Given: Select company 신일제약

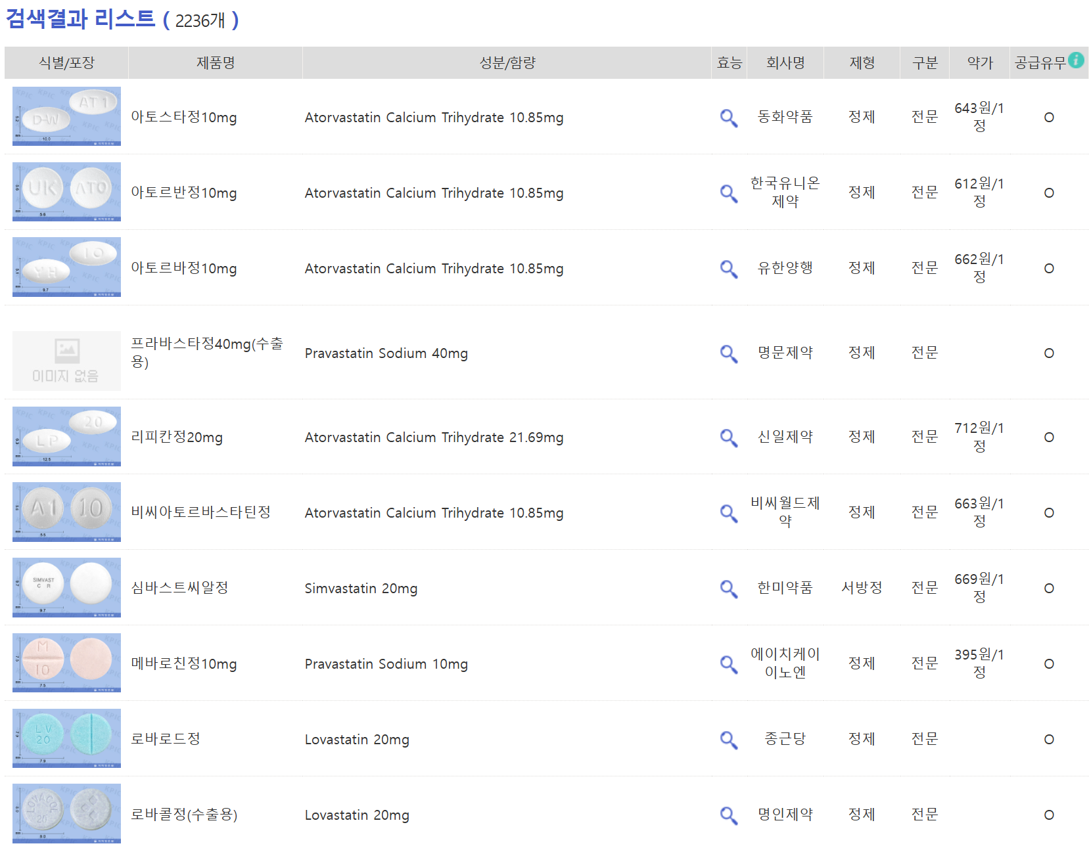Looking at the screenshot, I should pyautogui.click(x=785, y=437).
